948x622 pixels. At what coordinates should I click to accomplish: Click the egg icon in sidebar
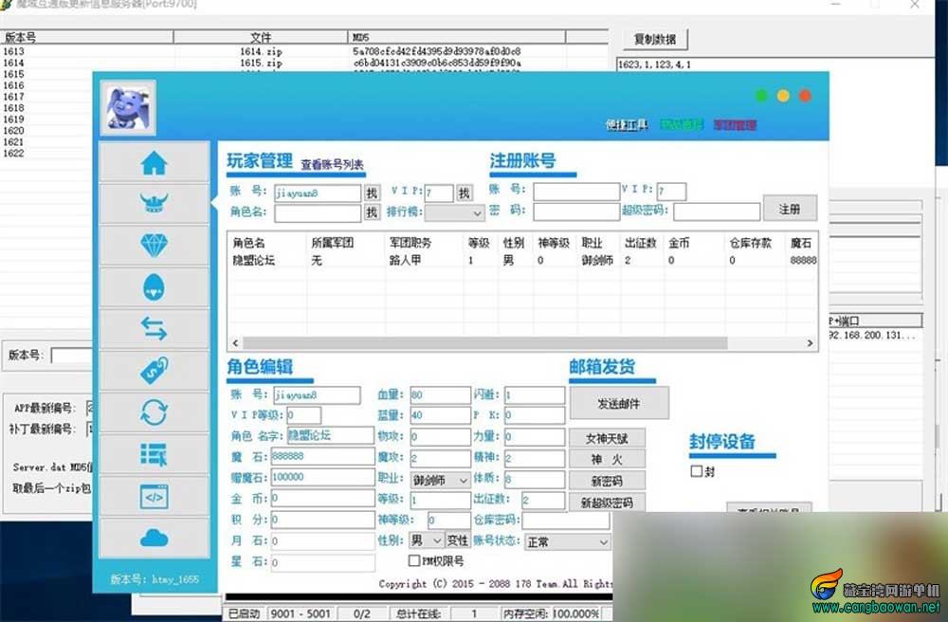[x=154, y=287]
